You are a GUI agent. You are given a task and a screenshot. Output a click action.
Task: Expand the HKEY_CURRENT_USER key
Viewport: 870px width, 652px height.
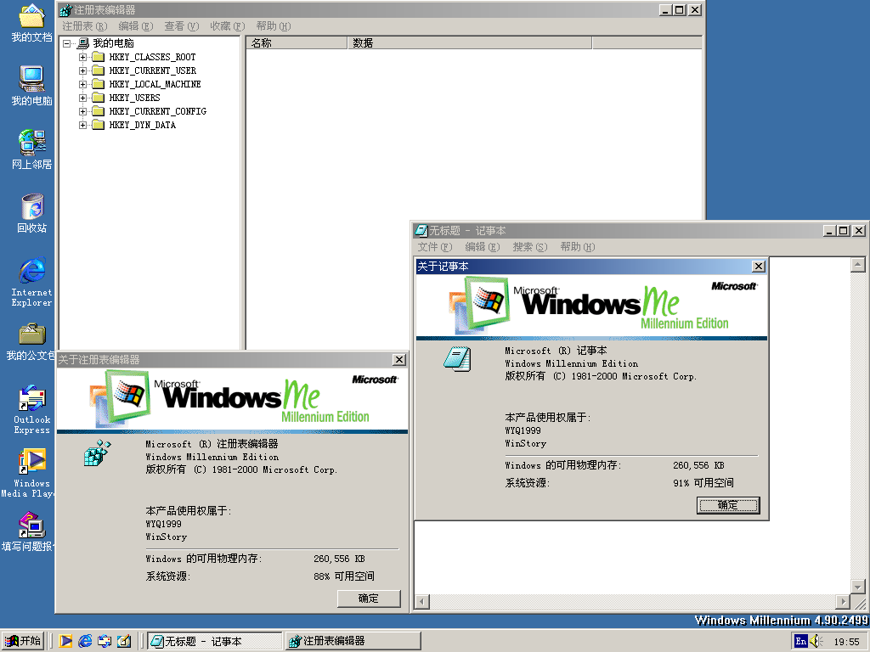click(82, 70)
